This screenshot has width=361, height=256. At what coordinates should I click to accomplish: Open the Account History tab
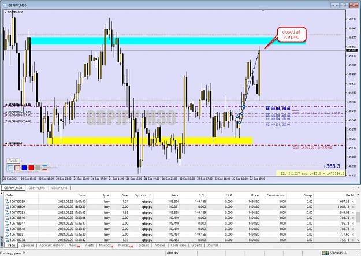click(x=51, y=246)
